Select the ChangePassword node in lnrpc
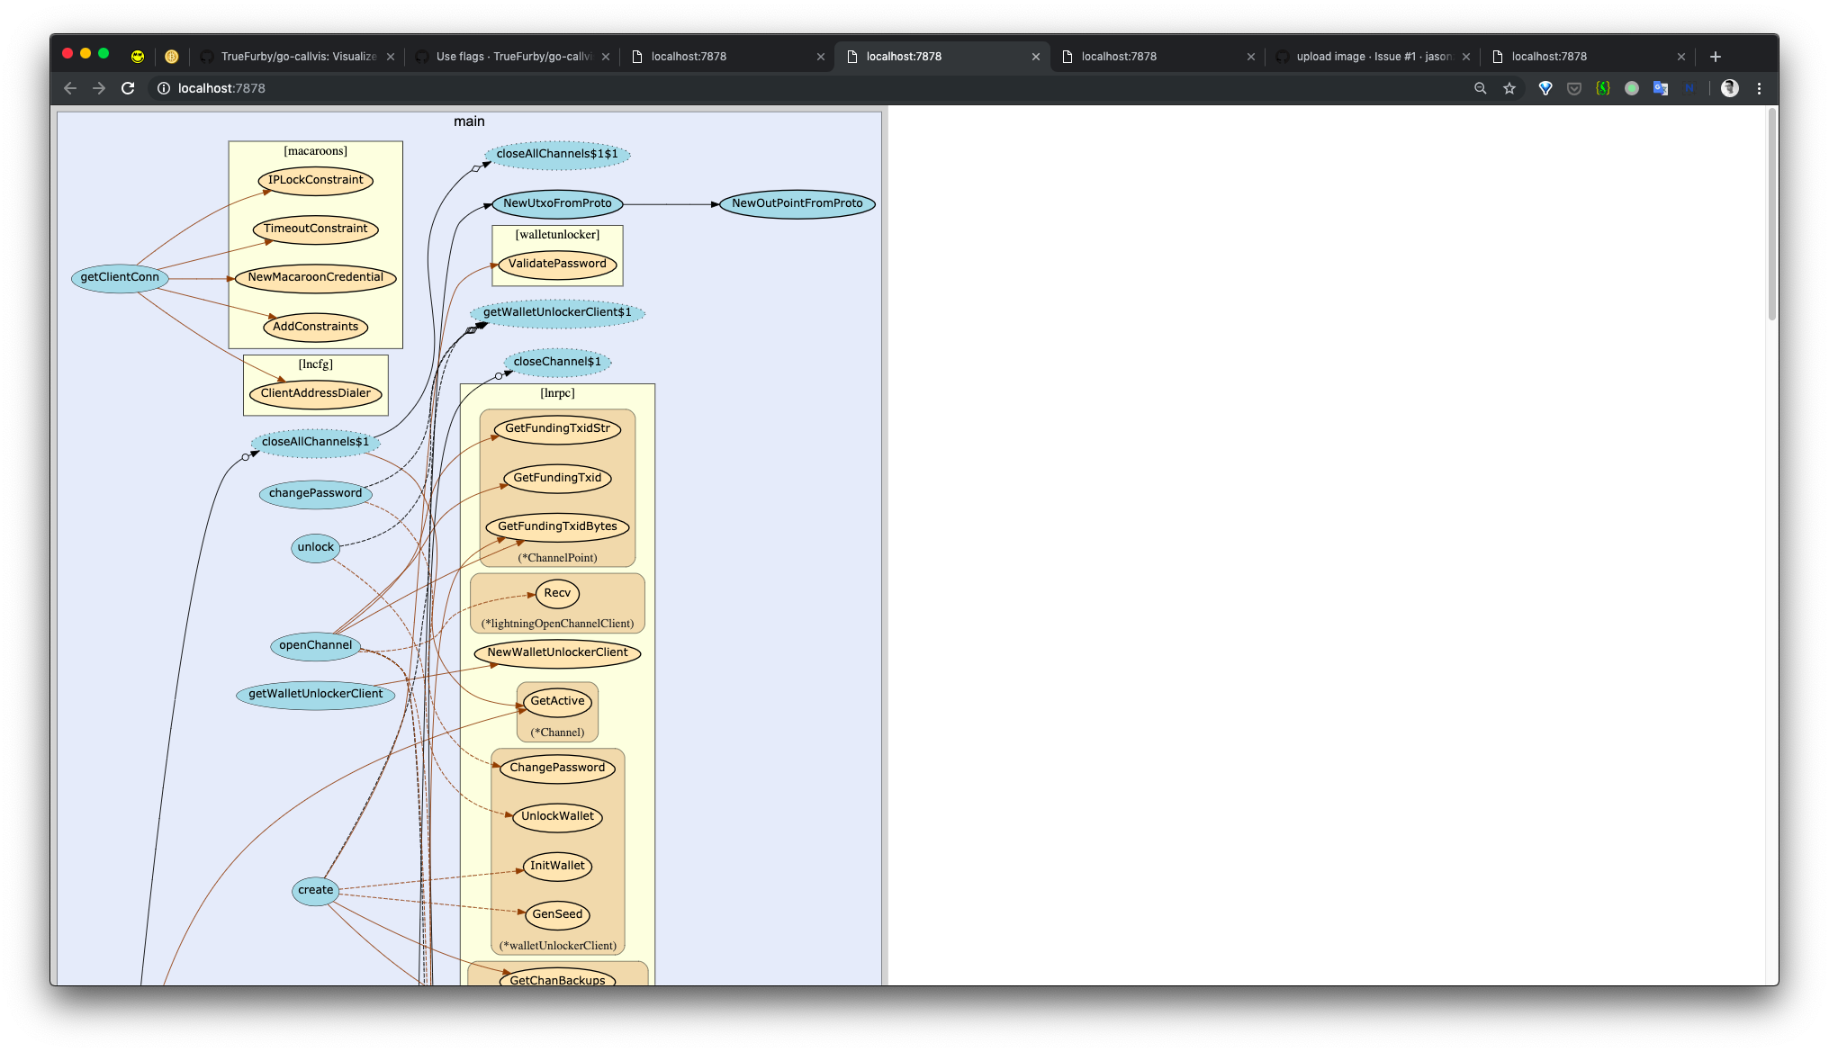 (x=557, y=768)
